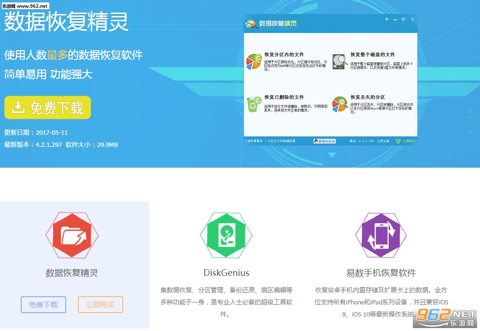Open the green DiskGenius hexagon icon
Screen dimensions: 480x331
[226, 235]
